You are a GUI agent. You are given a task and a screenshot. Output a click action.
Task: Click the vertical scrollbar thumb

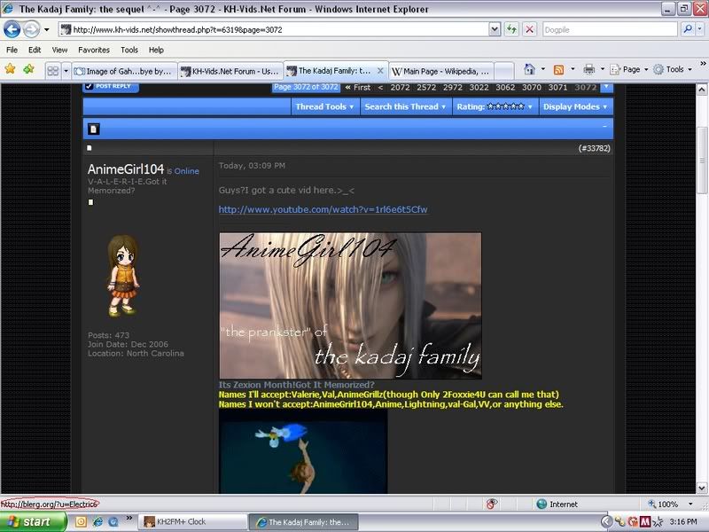pos(701,160)
